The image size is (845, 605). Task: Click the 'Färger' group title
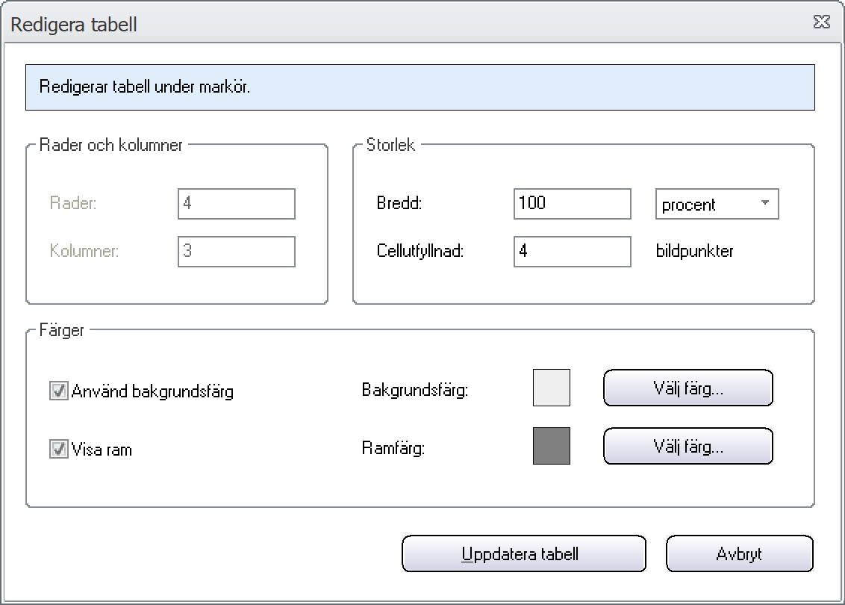pyautogui.click(x=62, y=330)
